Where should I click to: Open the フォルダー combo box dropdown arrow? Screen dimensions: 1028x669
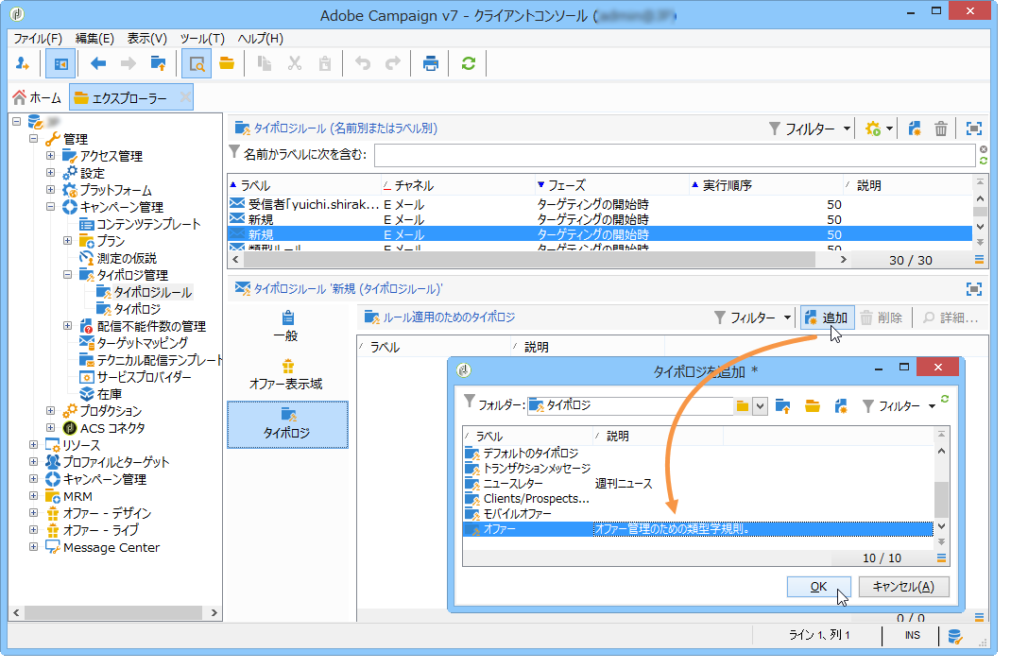[760, 406]
